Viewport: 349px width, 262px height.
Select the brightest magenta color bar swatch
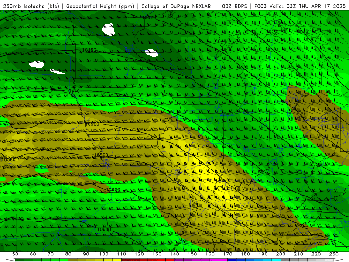223,259
